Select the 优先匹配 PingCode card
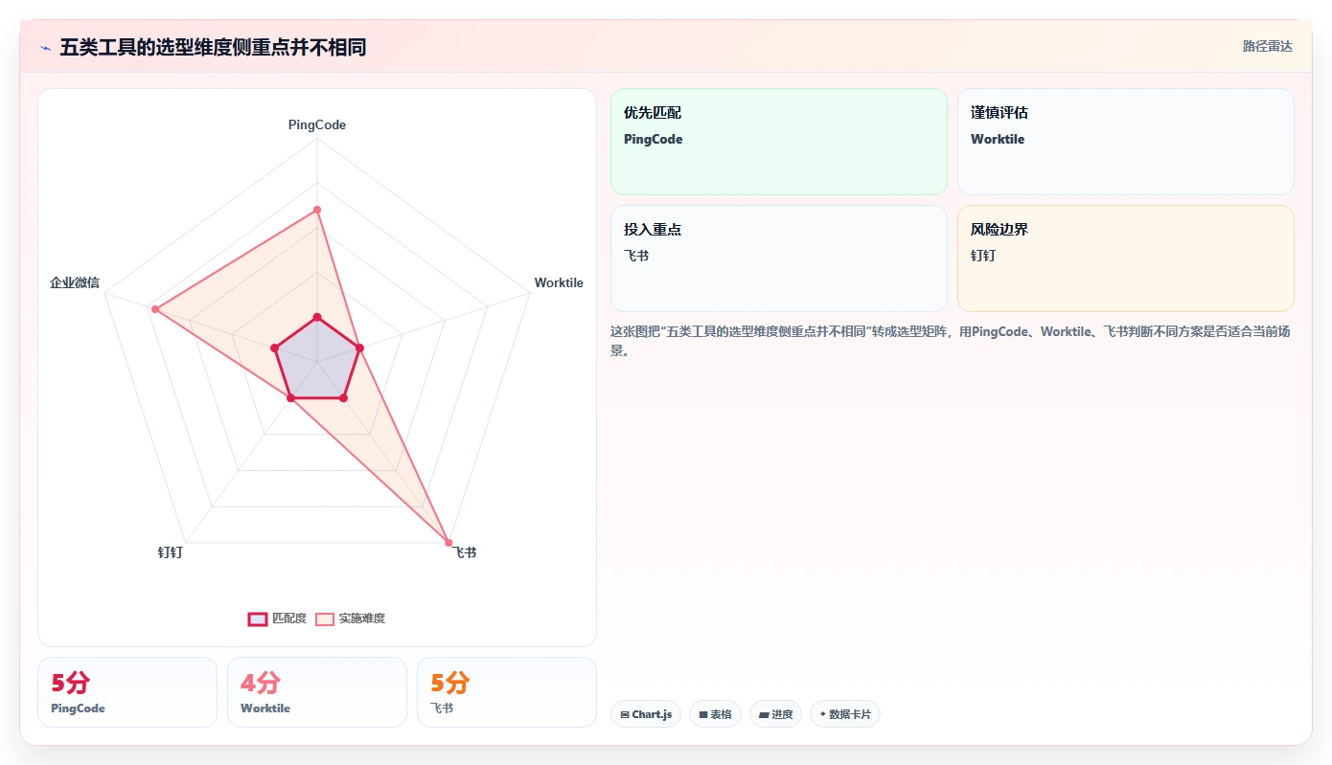This screenshot has width=1332, height=765. [x=778, y=142]
